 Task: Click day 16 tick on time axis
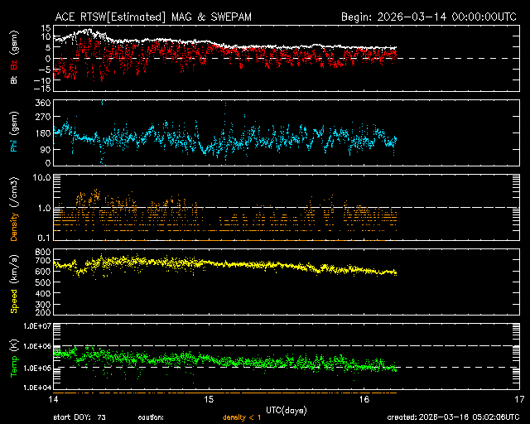click(364, 399)
